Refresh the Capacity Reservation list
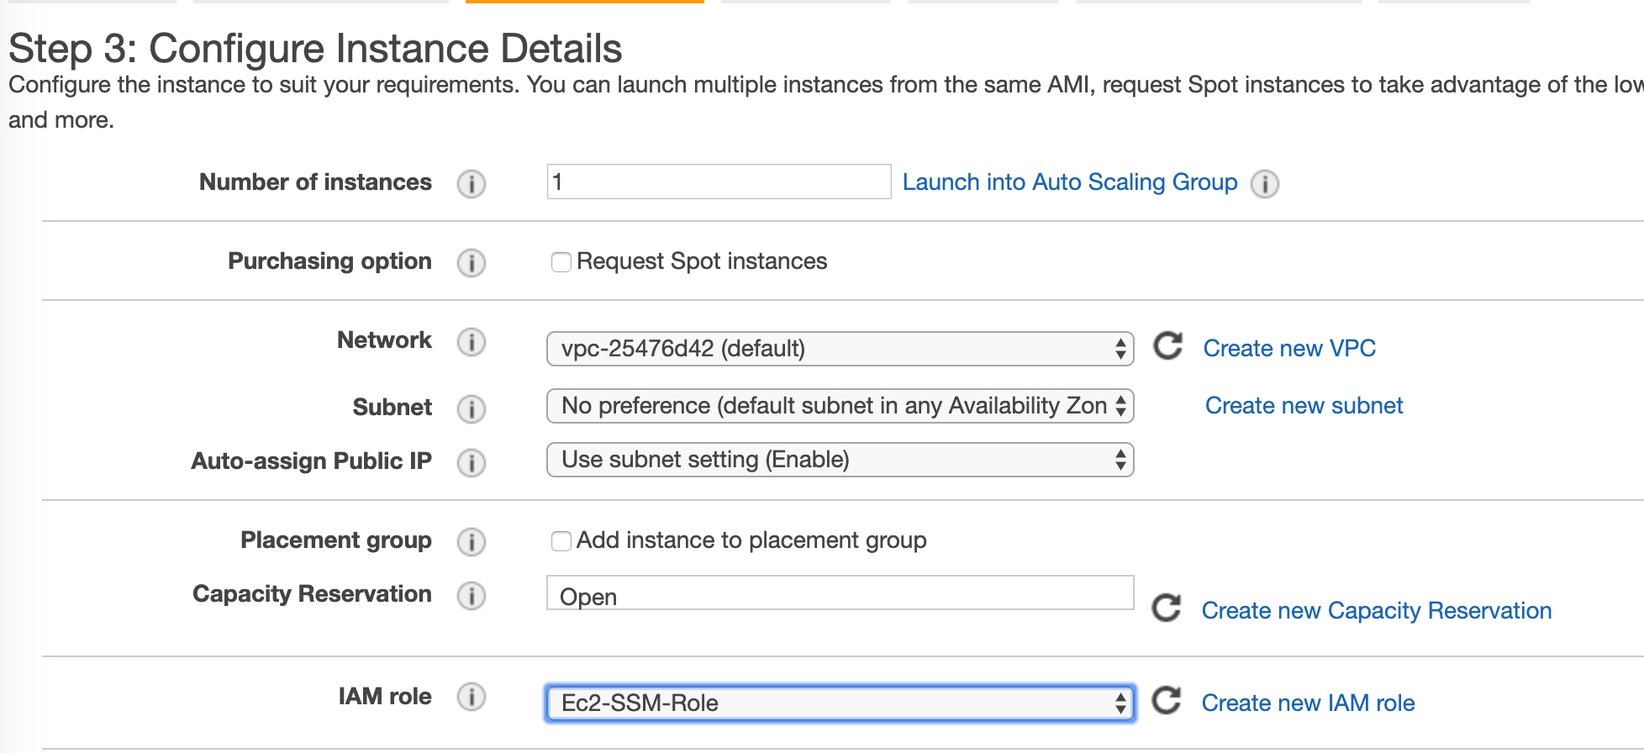The width and height of the screenshot is (1644, 753). point(1167,608)
